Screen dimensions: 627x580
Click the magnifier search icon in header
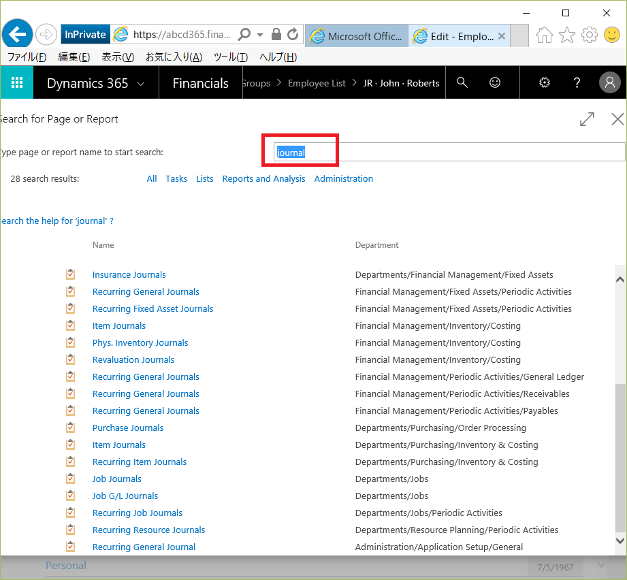point(462,83)
